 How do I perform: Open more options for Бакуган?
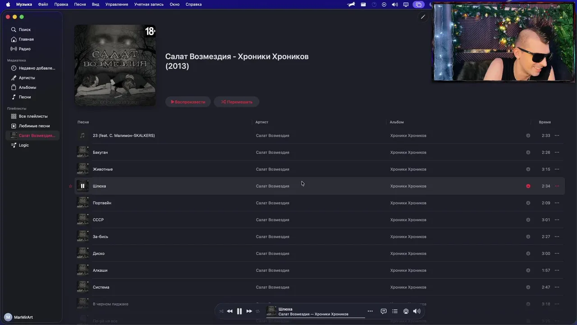557,153
